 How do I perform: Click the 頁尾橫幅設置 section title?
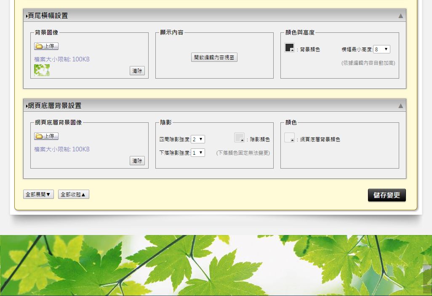[47, 16]
